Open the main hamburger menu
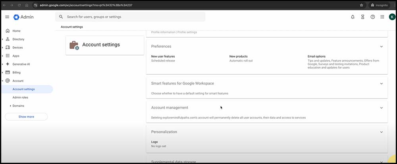Image resolution: width=397 pixels, height=164 pixels. (7, 17)
